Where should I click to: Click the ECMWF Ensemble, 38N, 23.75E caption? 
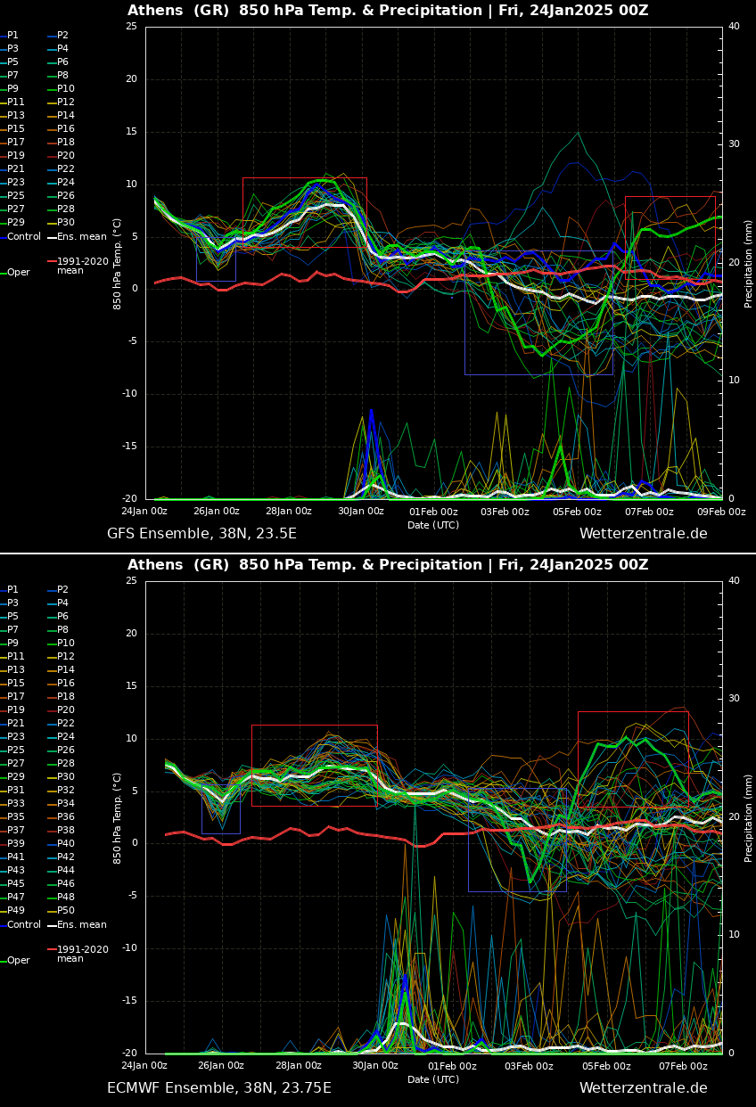218,1088
